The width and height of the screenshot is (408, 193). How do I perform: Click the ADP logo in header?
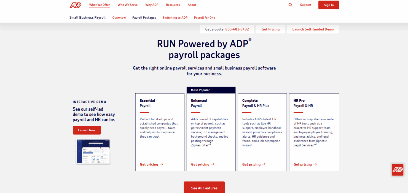(x=75, y=5)
